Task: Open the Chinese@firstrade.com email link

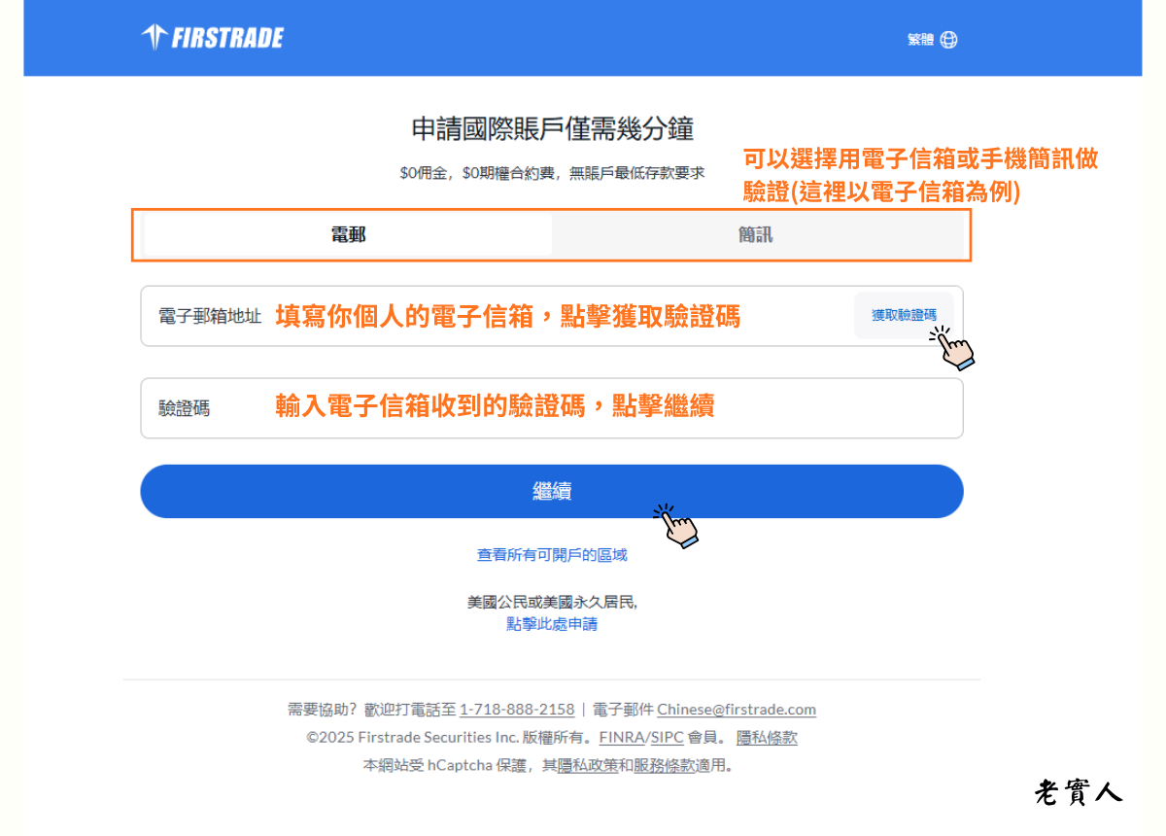Action: point(736,709)
